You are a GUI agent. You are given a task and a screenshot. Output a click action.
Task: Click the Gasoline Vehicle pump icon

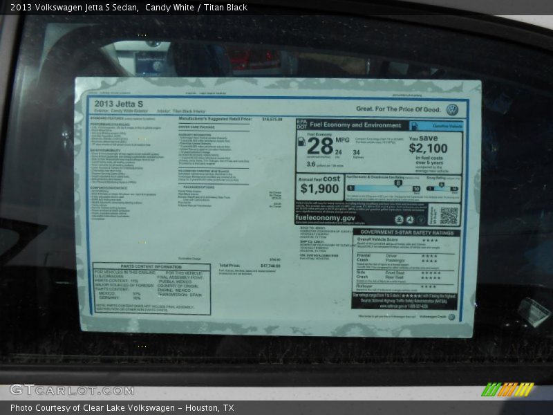tap(415, 126)
